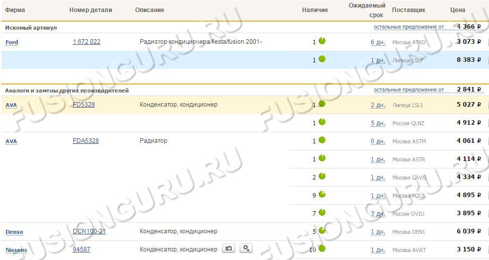Show other offers from 2 841 ₽
Screen dimensions: 489x260
click(x=409, y=90)
